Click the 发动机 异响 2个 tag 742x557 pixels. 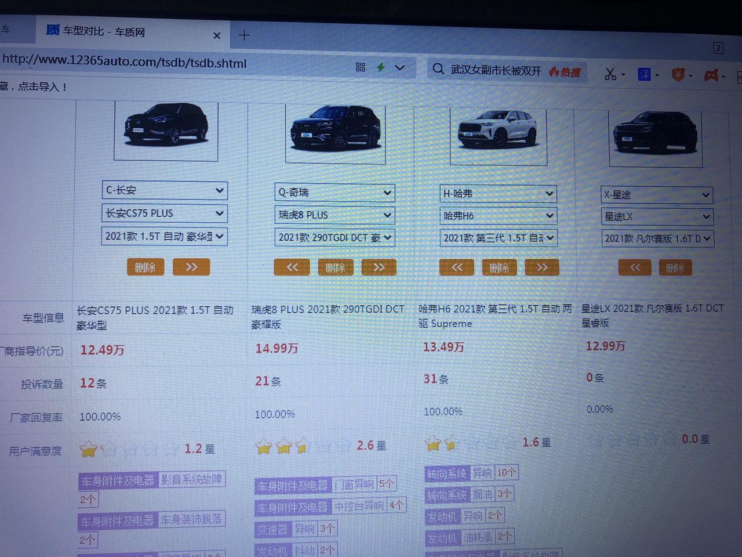465,516
